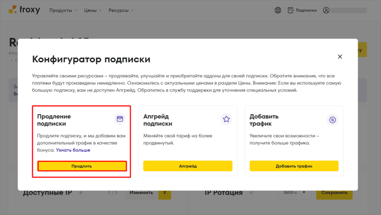The image size is (381, 215).
Task: Click the Продлить button
Action: [x=82, y=166]
